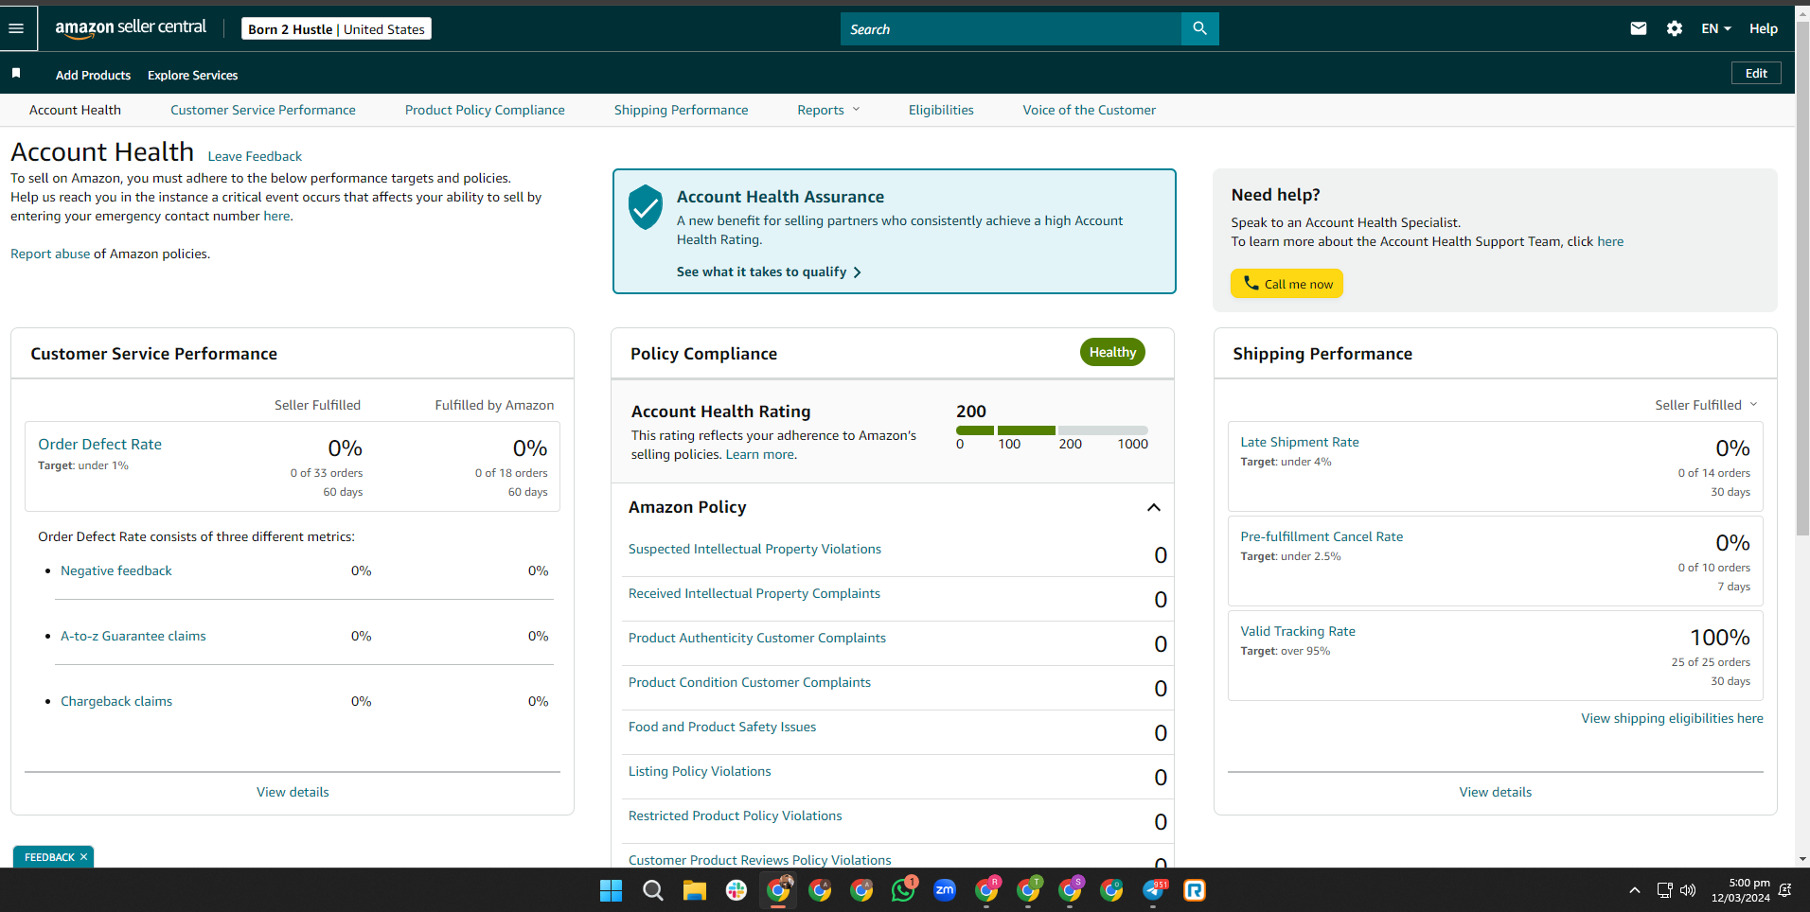Click Add Products in the top bar
Screen dimensions: 1810x912
click(93, 75)
